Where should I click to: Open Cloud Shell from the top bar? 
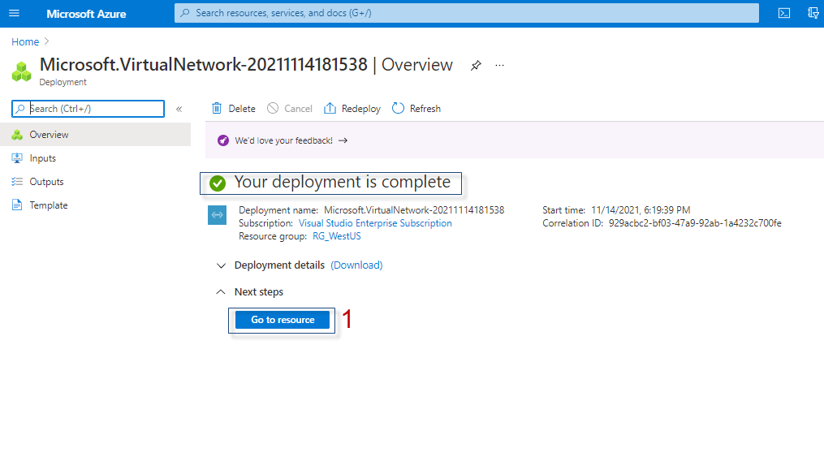tap(784, 13)
